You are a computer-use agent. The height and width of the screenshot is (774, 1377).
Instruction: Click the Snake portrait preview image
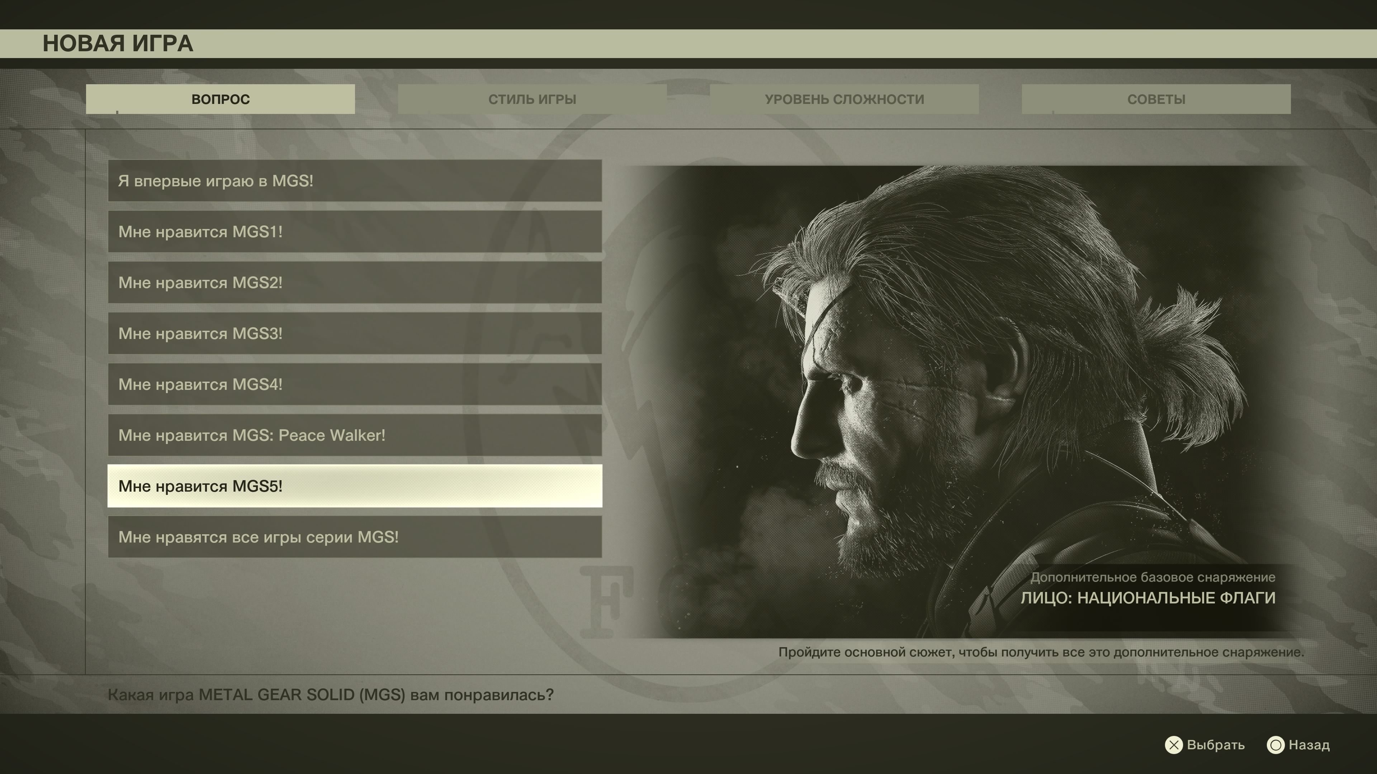965,402
